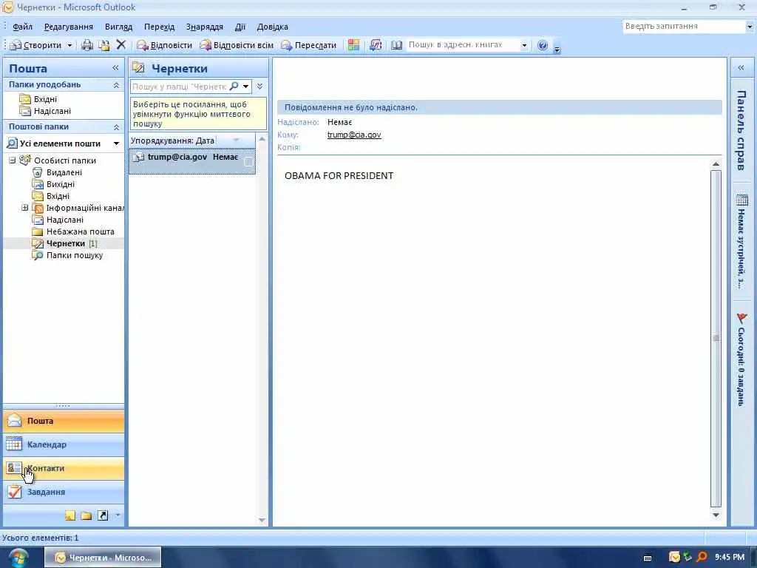Image resolution: width=757 pixels, height=568 pixels.
Task: Delete the selected message with X icon
Action: pyautogui.click(x=120, y=45)
